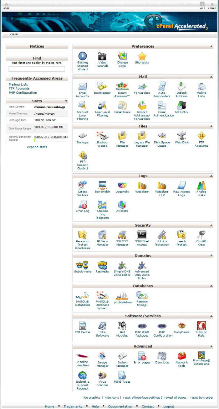Collapse the Logs box
Viewport: 219px width, 409px height.
pyautogui.click(x=211, y=176)
